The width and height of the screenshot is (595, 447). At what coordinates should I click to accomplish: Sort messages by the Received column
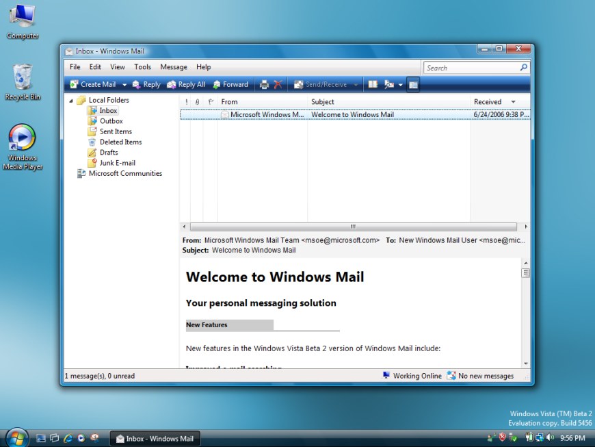click(x=500, y=102)
